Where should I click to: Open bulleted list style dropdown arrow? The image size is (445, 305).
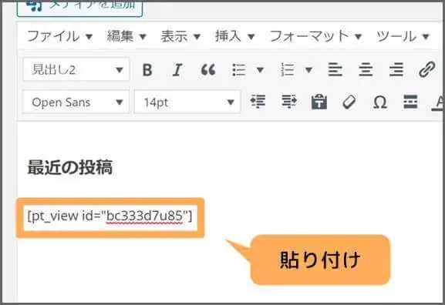point(260,69)
